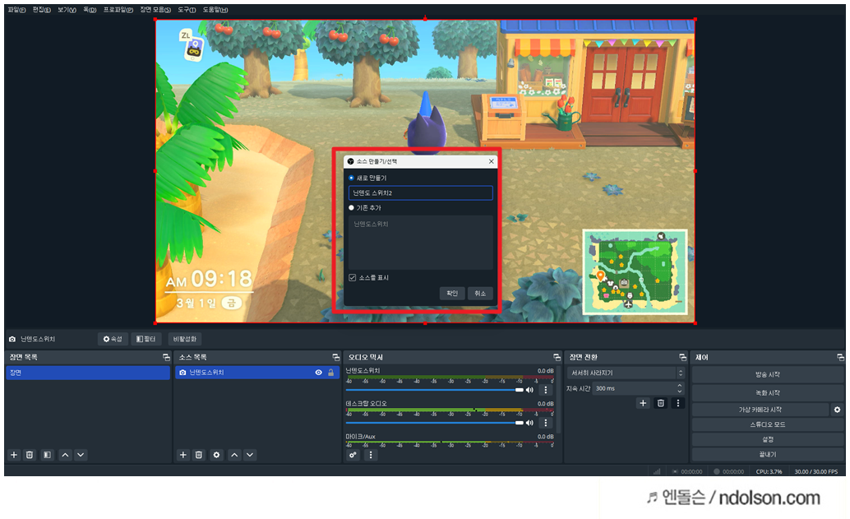The height and width of the screenshot is (519, 850).
Task: Select 닌텐도스위치 in the existing sources list
Action: click(371, 224)
